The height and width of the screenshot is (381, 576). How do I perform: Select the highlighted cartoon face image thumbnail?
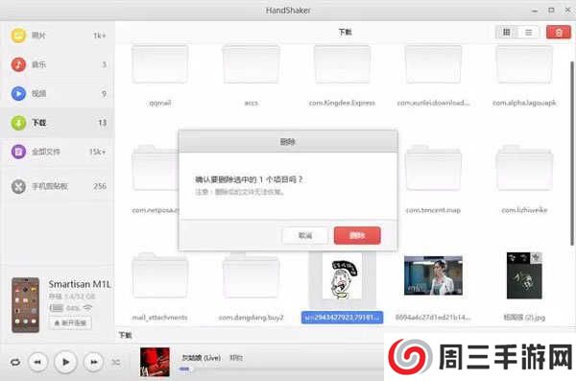coord(342,277)
